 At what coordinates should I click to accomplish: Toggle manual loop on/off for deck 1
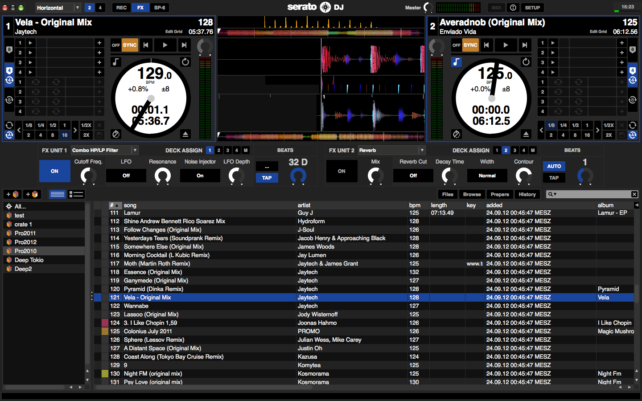point(9,125)
